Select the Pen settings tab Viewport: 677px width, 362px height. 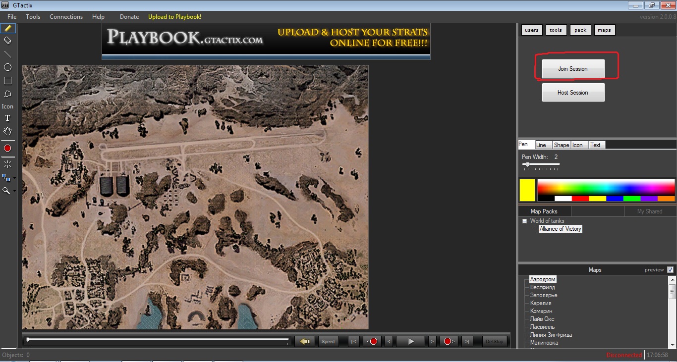coord(526,145)
